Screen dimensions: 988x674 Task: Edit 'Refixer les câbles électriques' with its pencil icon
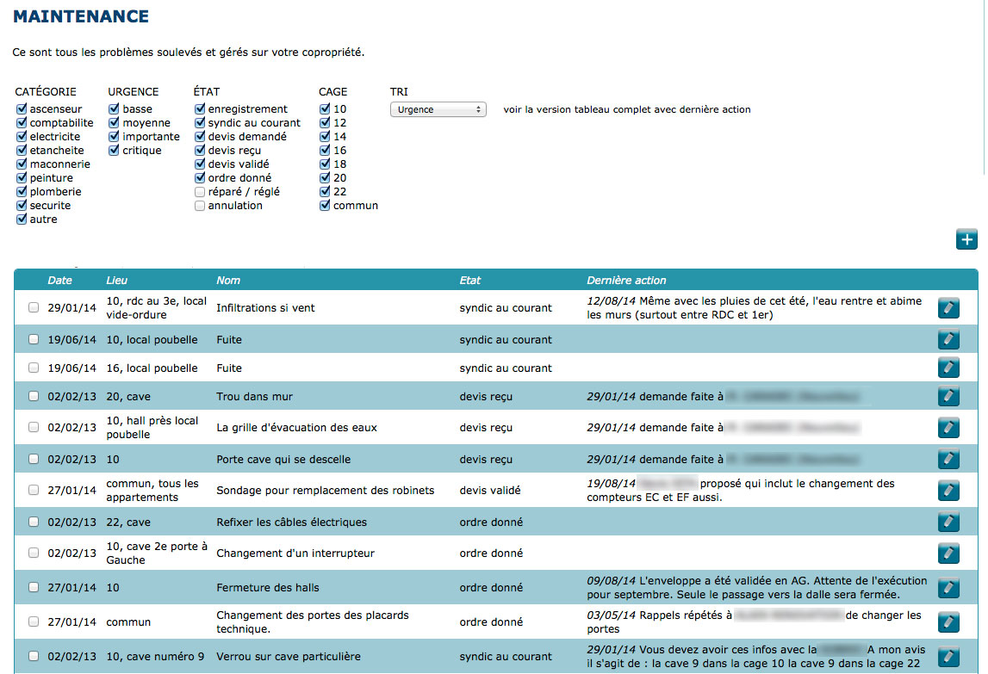[x=948, y=522]
